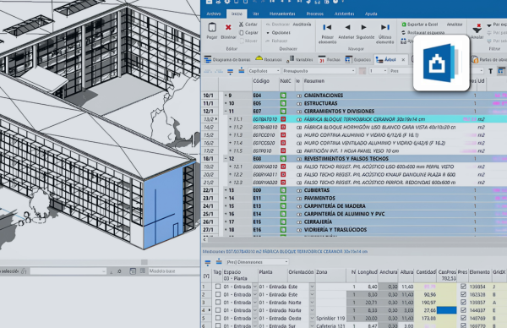Toggle Pres checkbox for element 139854
Viewport: 507px width, 328px height.
pos(463,287)
